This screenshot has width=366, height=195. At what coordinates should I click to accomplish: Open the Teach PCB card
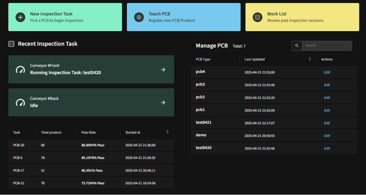[183, 17]
